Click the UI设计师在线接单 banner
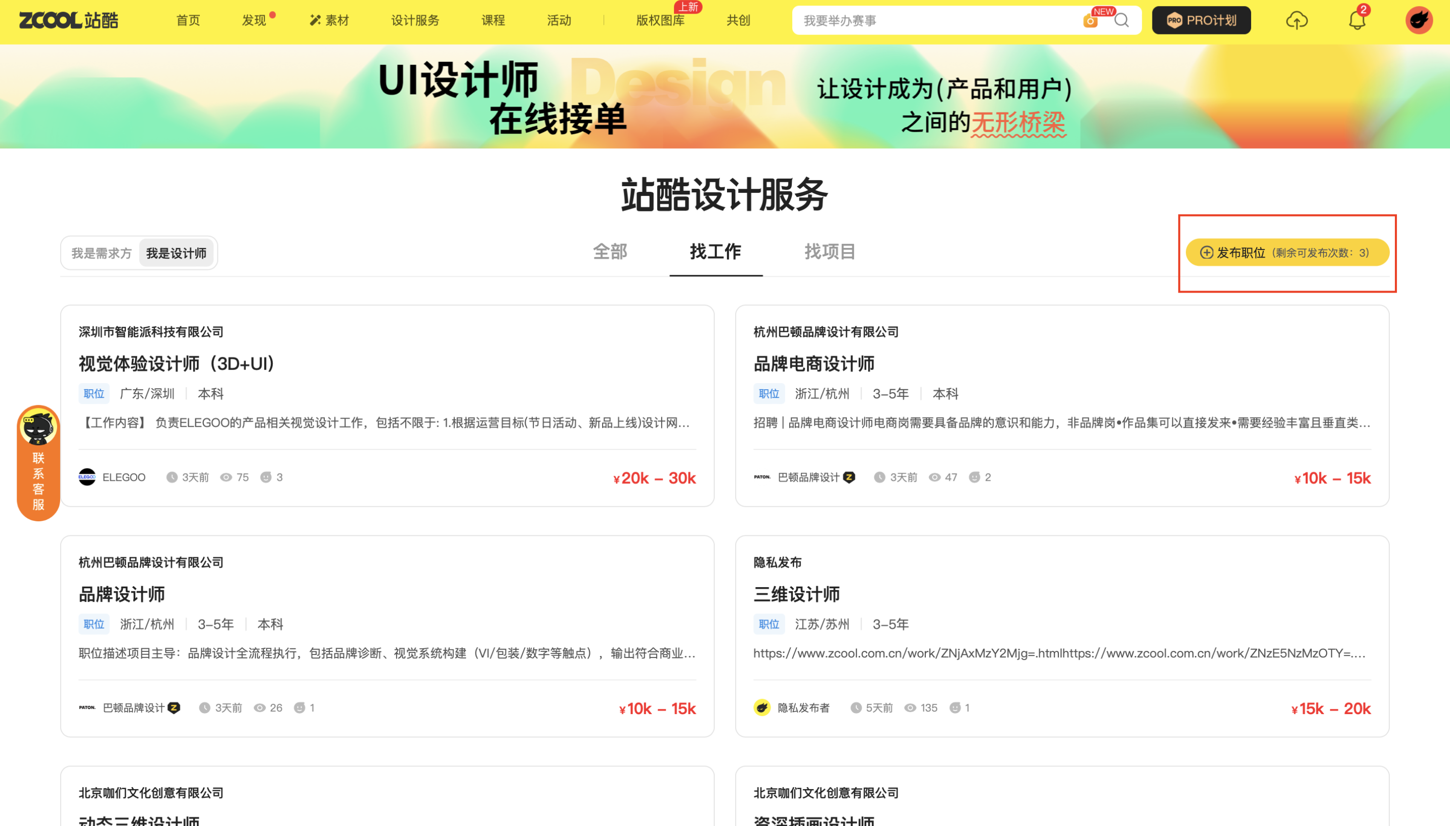1450x826 pixels. [x=724, y=97]
